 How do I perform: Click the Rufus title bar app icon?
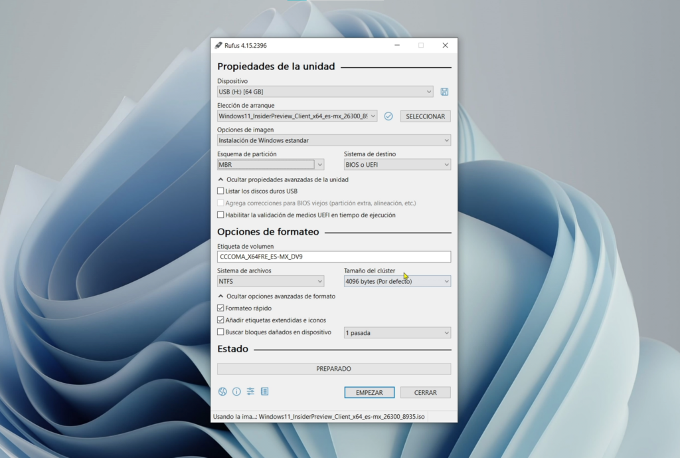(218, 45)
